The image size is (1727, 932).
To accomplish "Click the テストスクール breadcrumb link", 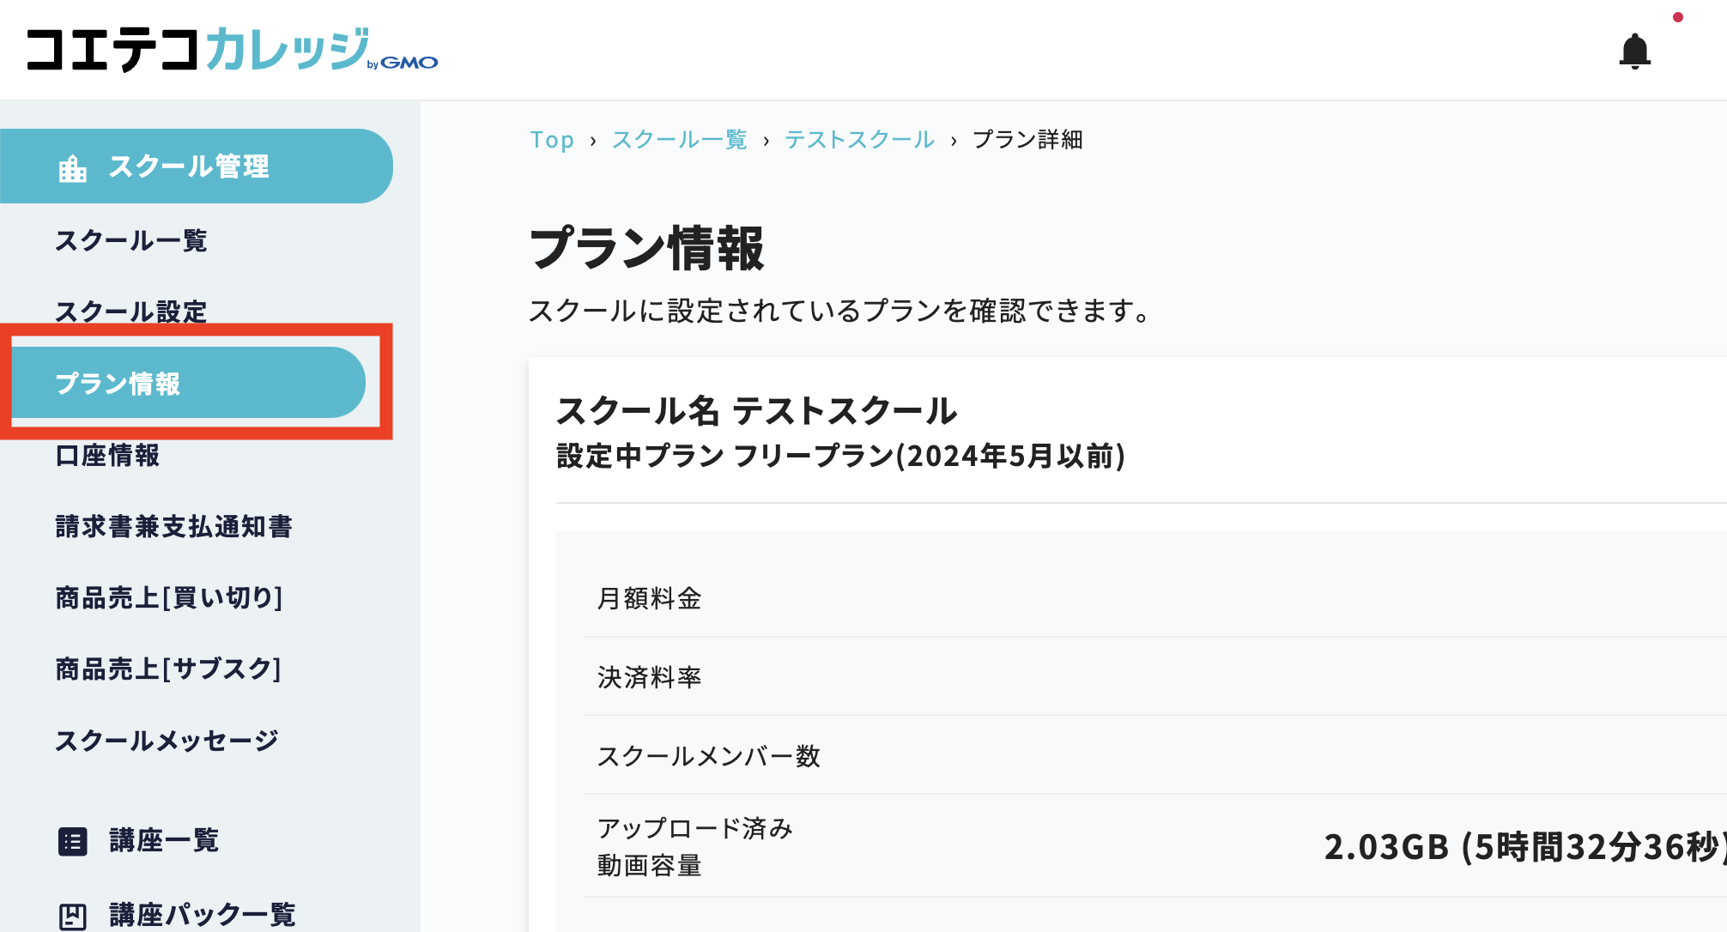I will tap(860, 139).
